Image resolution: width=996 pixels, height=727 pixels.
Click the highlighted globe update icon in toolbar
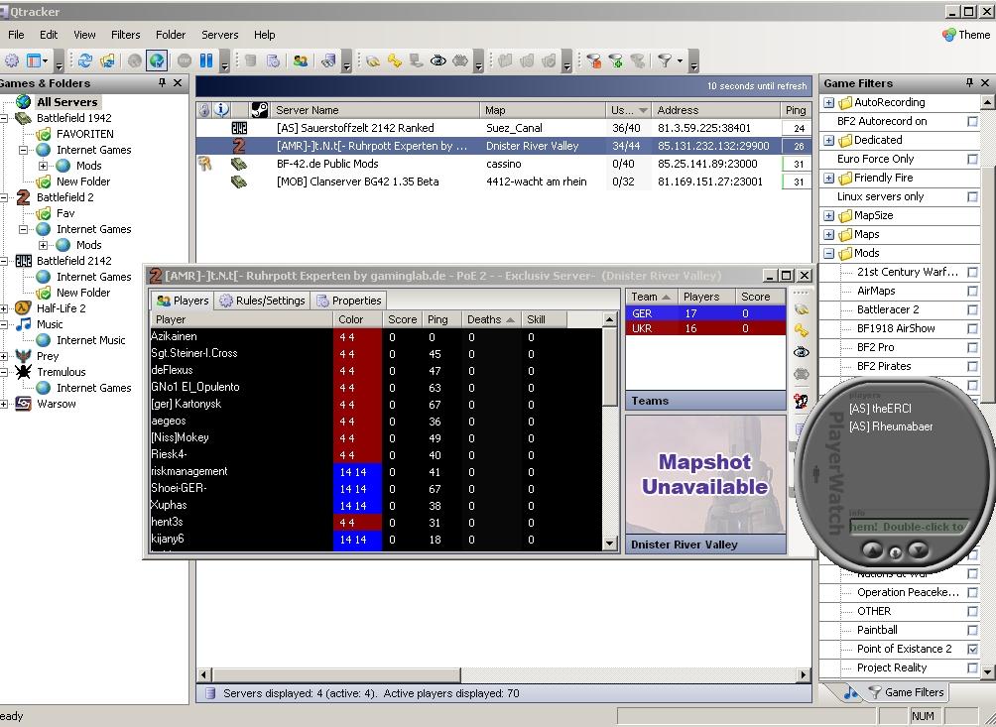point(157,61)
